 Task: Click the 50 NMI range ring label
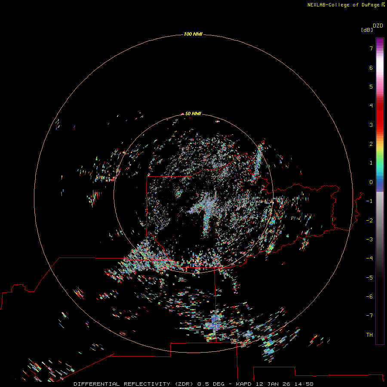(193, 114)
